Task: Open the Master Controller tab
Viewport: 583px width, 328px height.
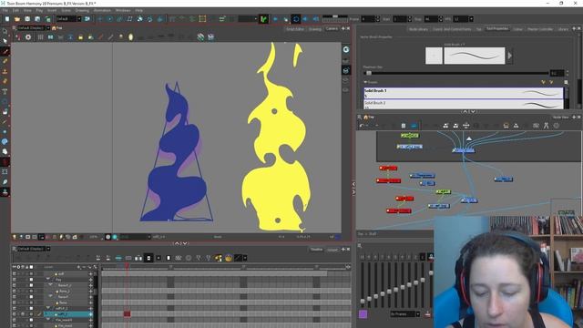Action: click(540, 29)
